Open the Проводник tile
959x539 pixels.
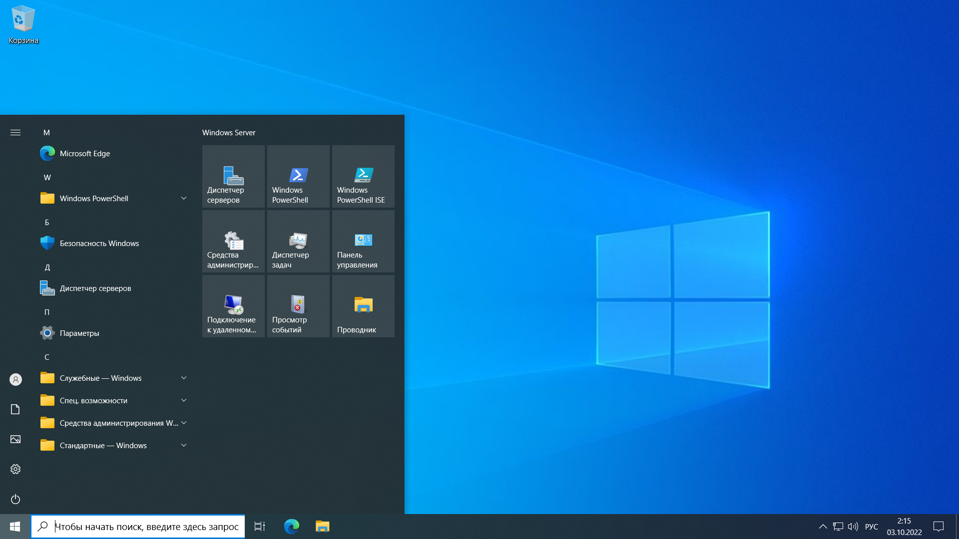click(363, 306)
